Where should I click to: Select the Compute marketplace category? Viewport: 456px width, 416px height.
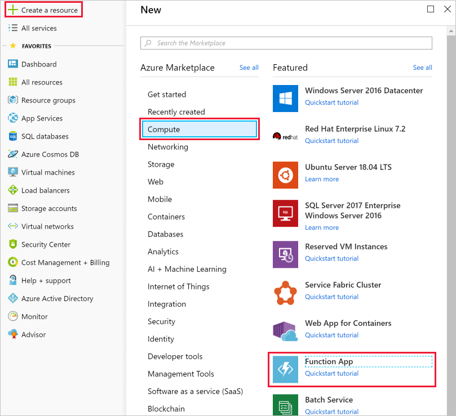[200, 129]
